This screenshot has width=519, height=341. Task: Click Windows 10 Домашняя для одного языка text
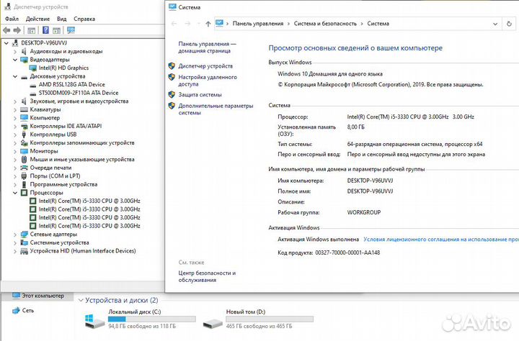[330, 74]
